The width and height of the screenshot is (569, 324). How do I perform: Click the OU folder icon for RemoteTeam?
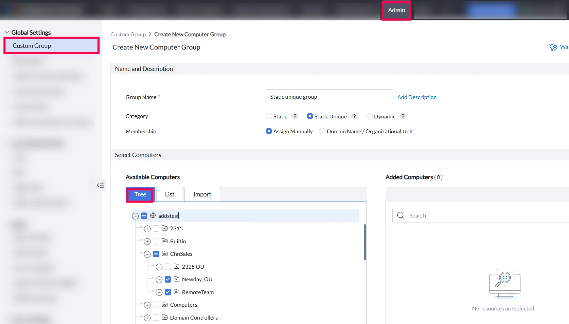click(177, 292)
